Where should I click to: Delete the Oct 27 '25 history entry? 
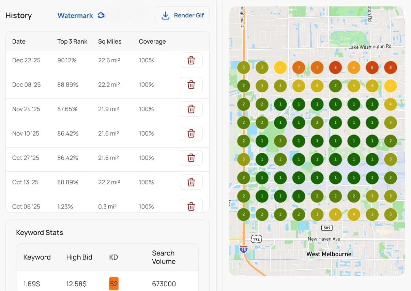click(x=191, y=158)
